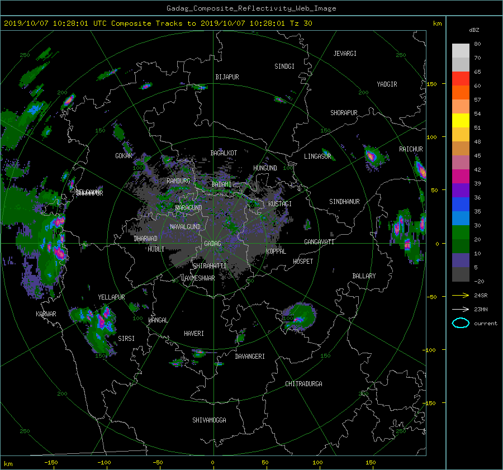The image size is (503, 470).
Task: Click the YADGIR city label
Action: pos(387,84)
